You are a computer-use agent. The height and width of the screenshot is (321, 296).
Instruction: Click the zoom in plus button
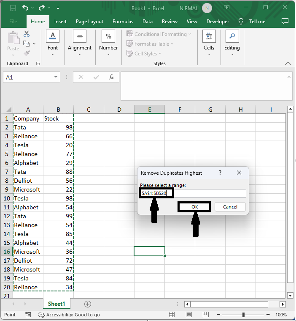pyautogui.click(x=268, y=315)
